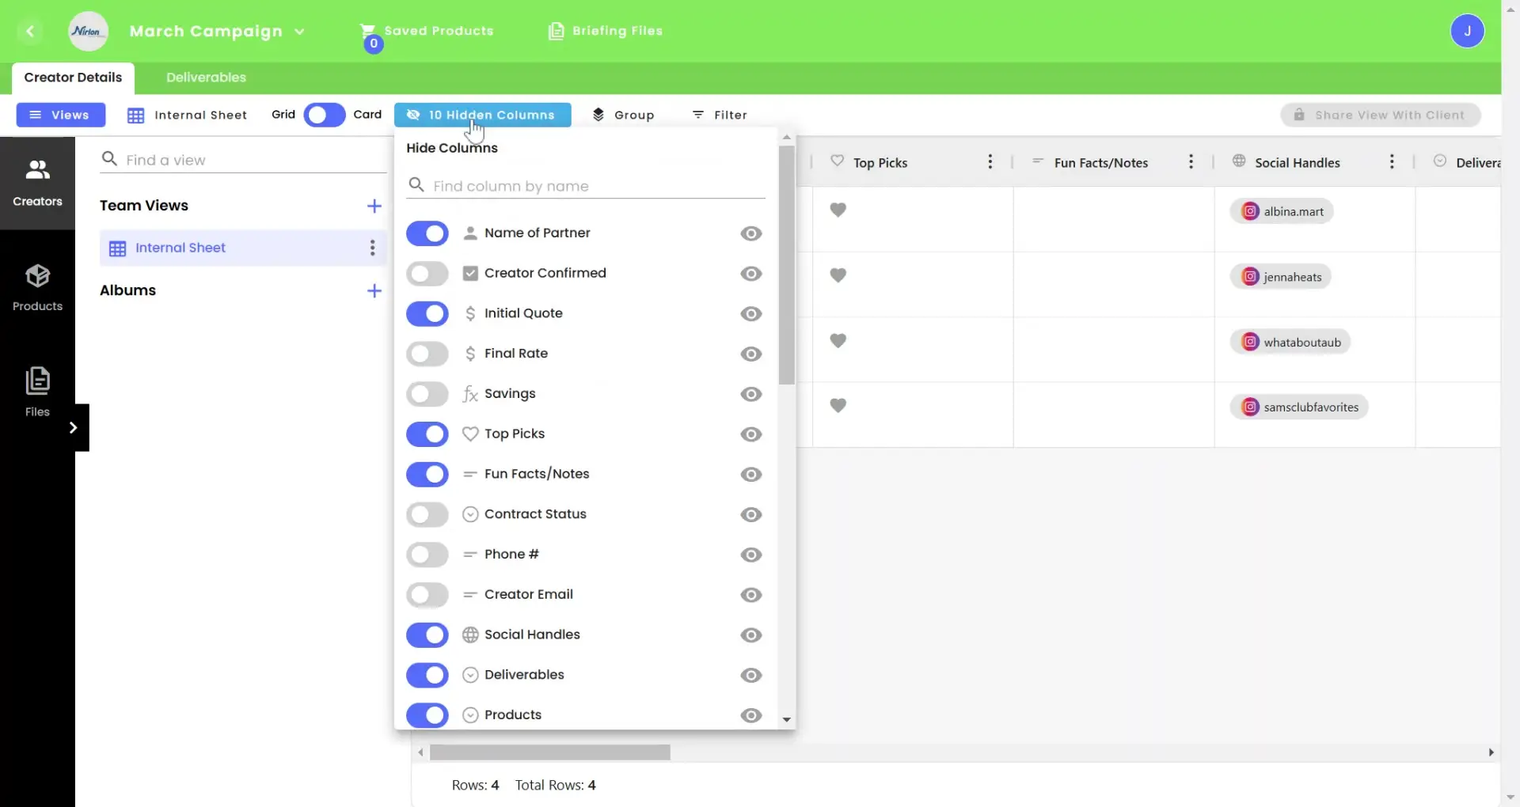Disable the Top Picks column
The image size is (1520, 807).
427,434
